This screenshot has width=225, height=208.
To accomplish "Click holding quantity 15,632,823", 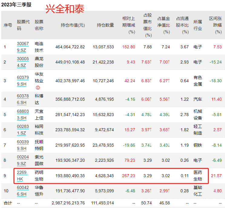I will pos(103,115).
